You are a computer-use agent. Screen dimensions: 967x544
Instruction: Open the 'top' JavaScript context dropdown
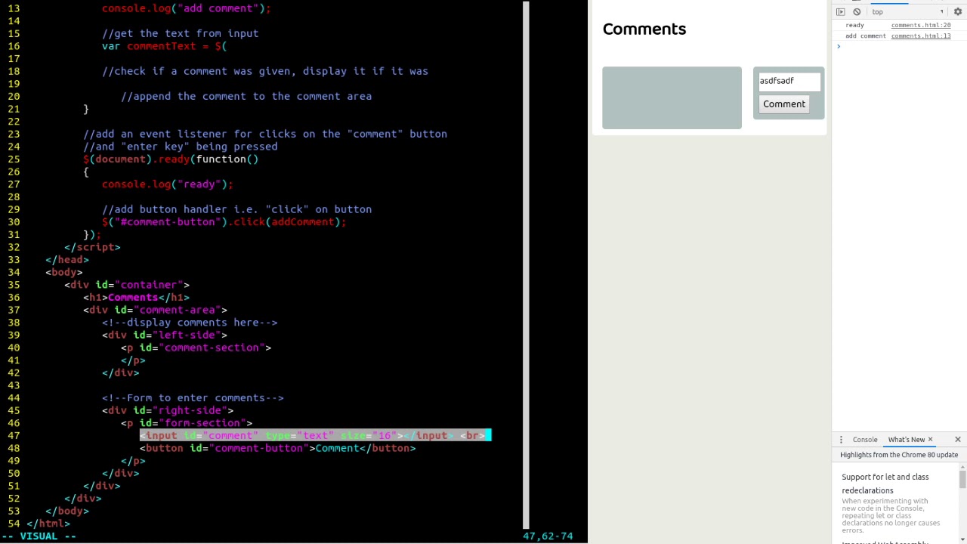pos(907,11)
